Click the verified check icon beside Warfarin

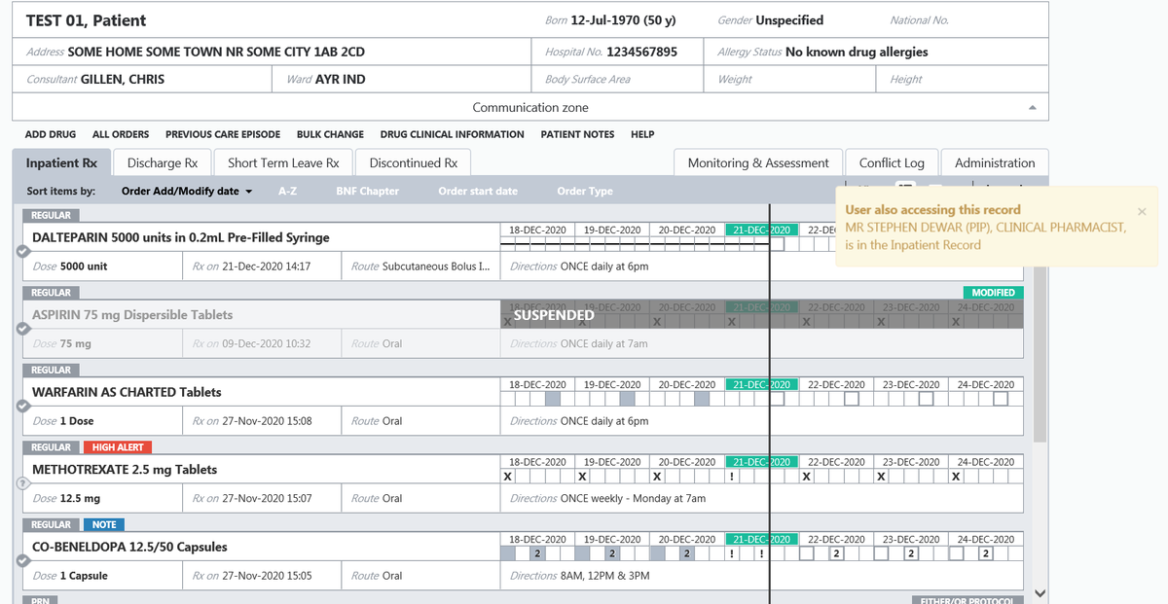[x=21, y=406]
